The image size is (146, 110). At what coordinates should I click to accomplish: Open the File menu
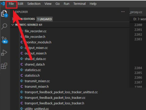coord(11,4)
